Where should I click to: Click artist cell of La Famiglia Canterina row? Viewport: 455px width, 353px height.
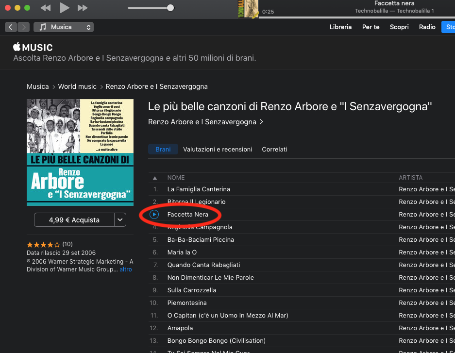[x=426, y=189]
